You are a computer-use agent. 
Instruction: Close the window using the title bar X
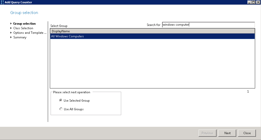pos(258,2)
